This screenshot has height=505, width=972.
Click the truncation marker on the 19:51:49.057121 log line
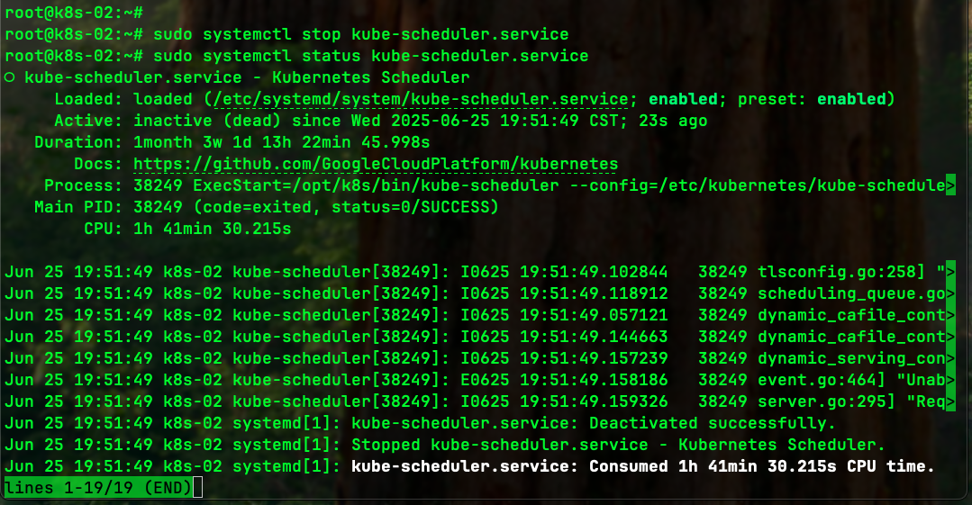click(950, 315)
